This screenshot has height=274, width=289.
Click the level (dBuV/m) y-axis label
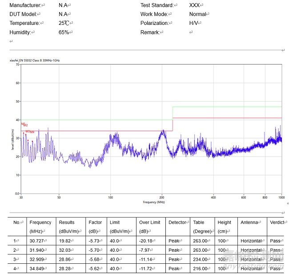click(x=12, y=139)
